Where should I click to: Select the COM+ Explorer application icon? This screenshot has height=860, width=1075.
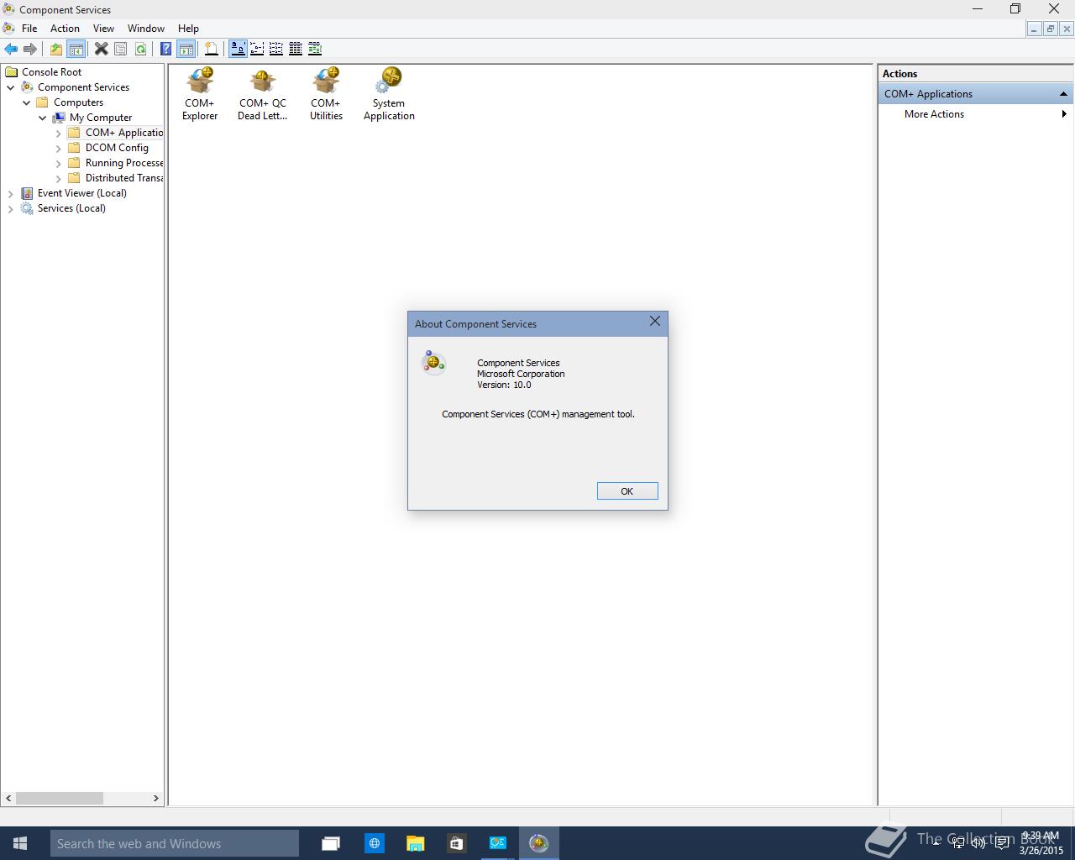coord(200,94)
